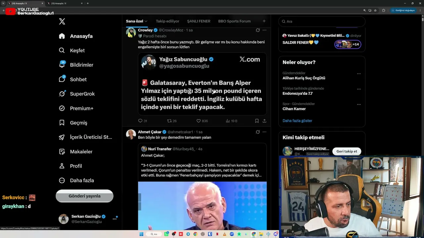
Task: Switch to the (10) Anasayfa / X browser tab
Action: pos(65,3)
